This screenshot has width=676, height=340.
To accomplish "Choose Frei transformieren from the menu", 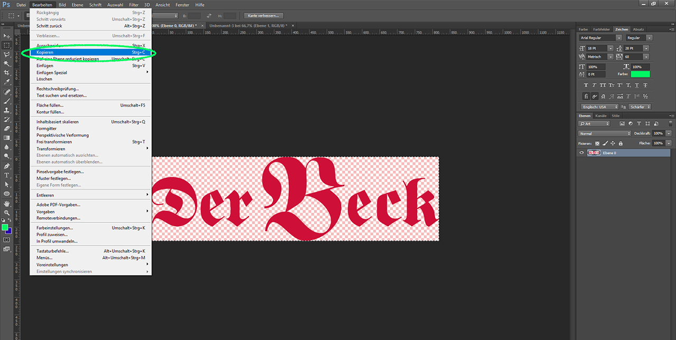I will [54, 142].
